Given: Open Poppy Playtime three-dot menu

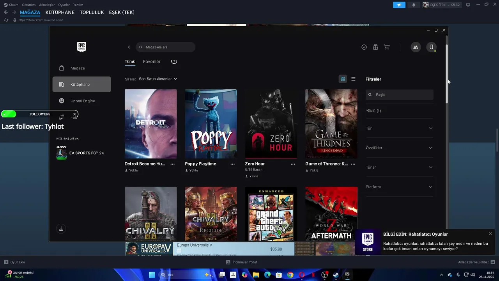Looking at the screenshot, I should (x=233, y=164).
